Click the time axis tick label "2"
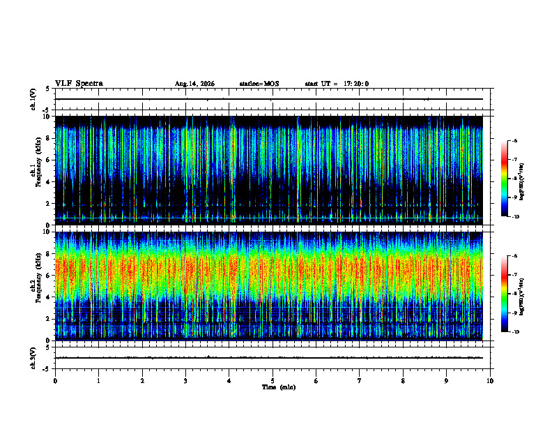552x427 pixels. 142,381
